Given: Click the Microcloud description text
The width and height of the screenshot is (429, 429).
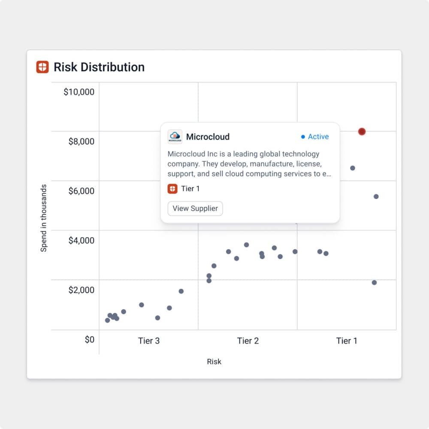Looking at the screenshot, I should pos(249,164).
